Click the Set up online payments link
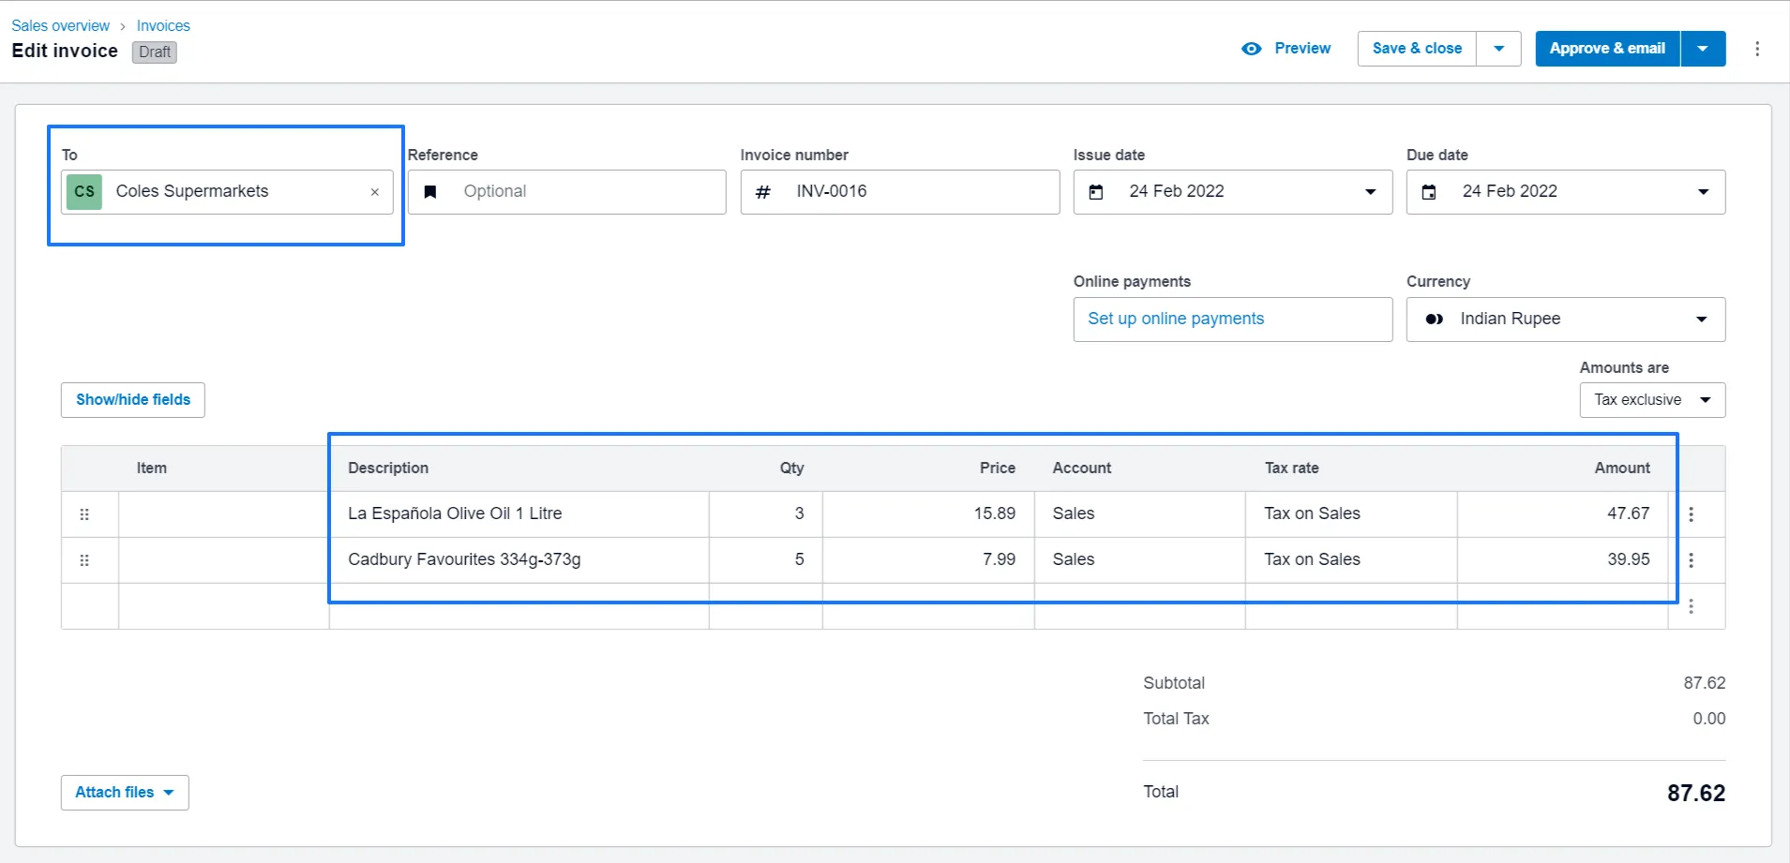The image size is (1790, 863). pos(1176,319)
